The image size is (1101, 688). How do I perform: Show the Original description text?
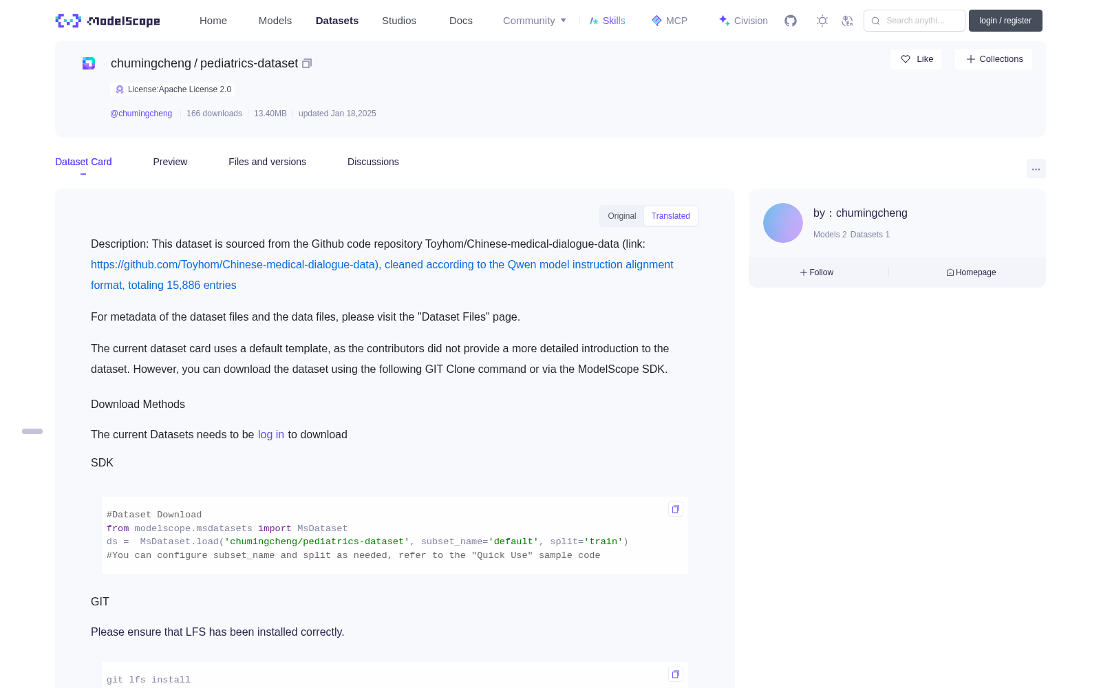pyautogui.click(x=622, y=216)
